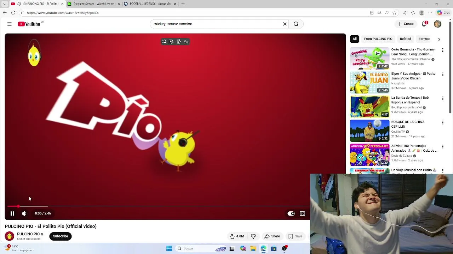Screen dimensions: 453x254
Task: Share the video
Action: coord(272,236)
